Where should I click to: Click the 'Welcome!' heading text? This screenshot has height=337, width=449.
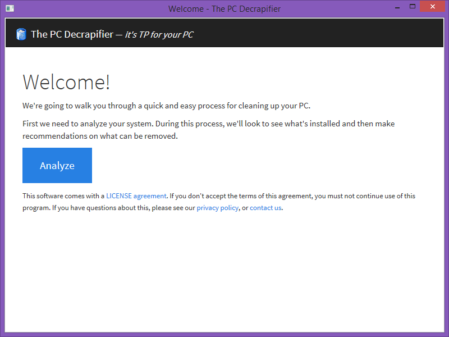coord(66,82)
